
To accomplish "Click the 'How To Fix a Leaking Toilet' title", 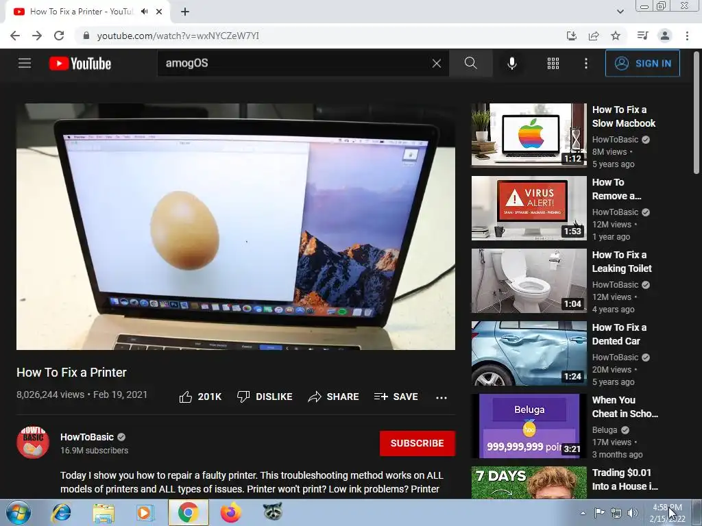I will pyautogui.click(x=622, y=262).
